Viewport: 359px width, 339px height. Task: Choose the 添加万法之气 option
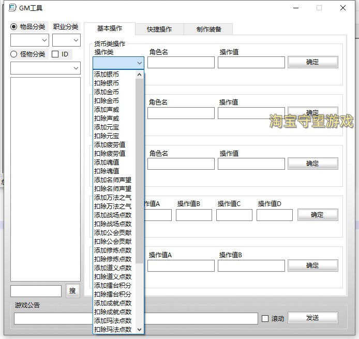(114, 197)
